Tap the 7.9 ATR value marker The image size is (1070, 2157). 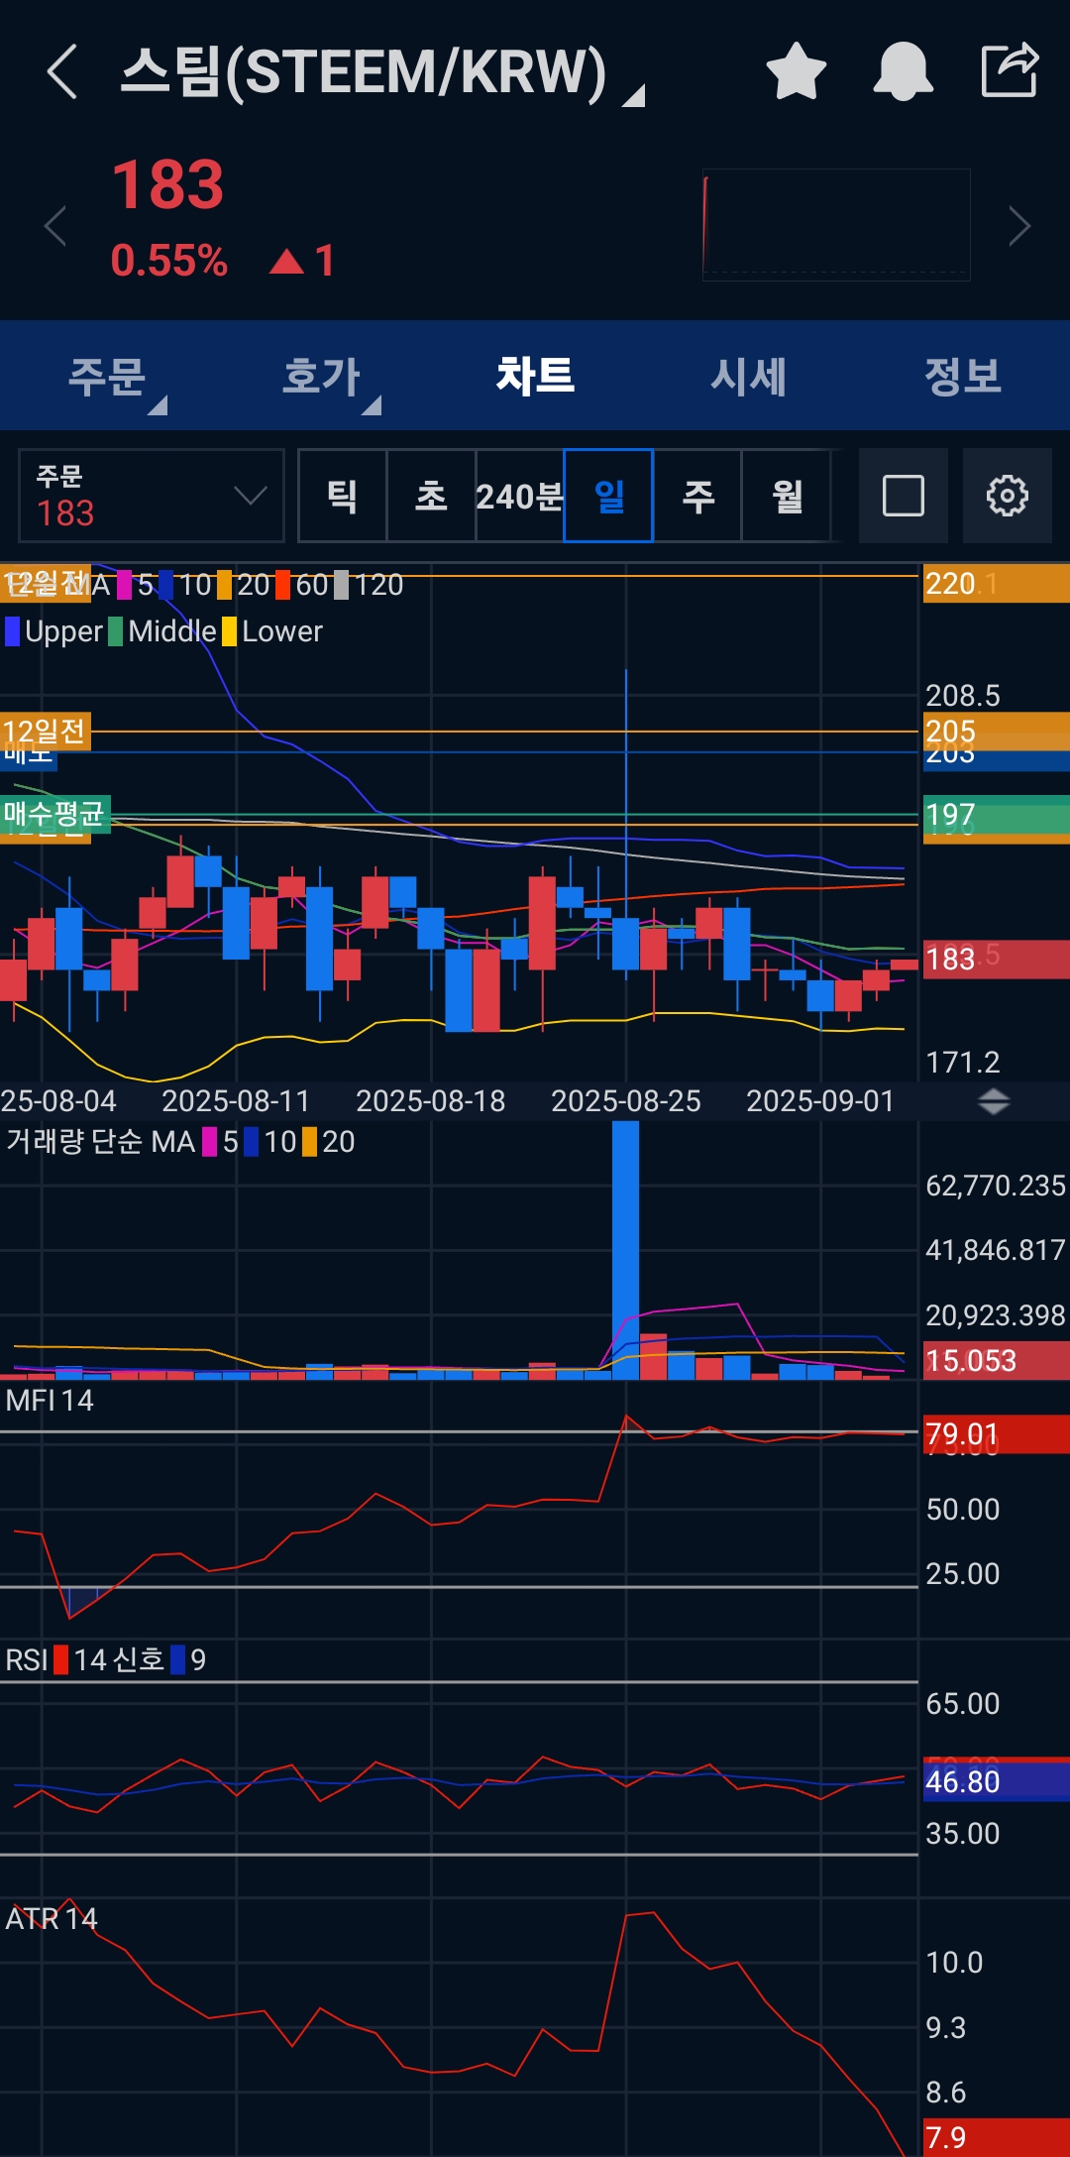[x=996, y=2136]
